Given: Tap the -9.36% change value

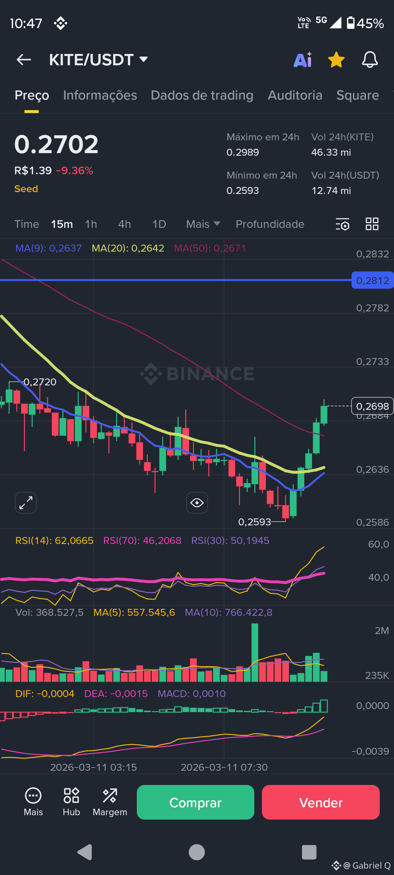Looking at the screenshot, I should click(x=75, y=171).
